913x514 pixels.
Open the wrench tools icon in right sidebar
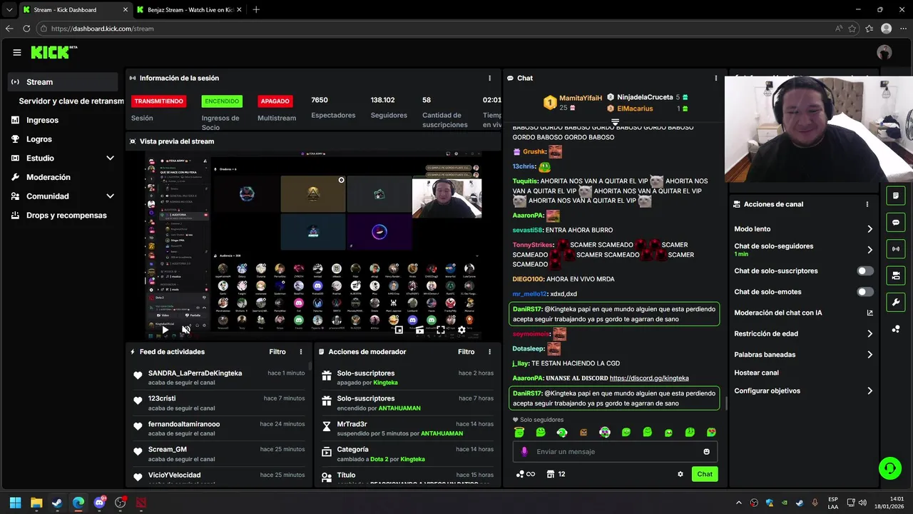896,303
